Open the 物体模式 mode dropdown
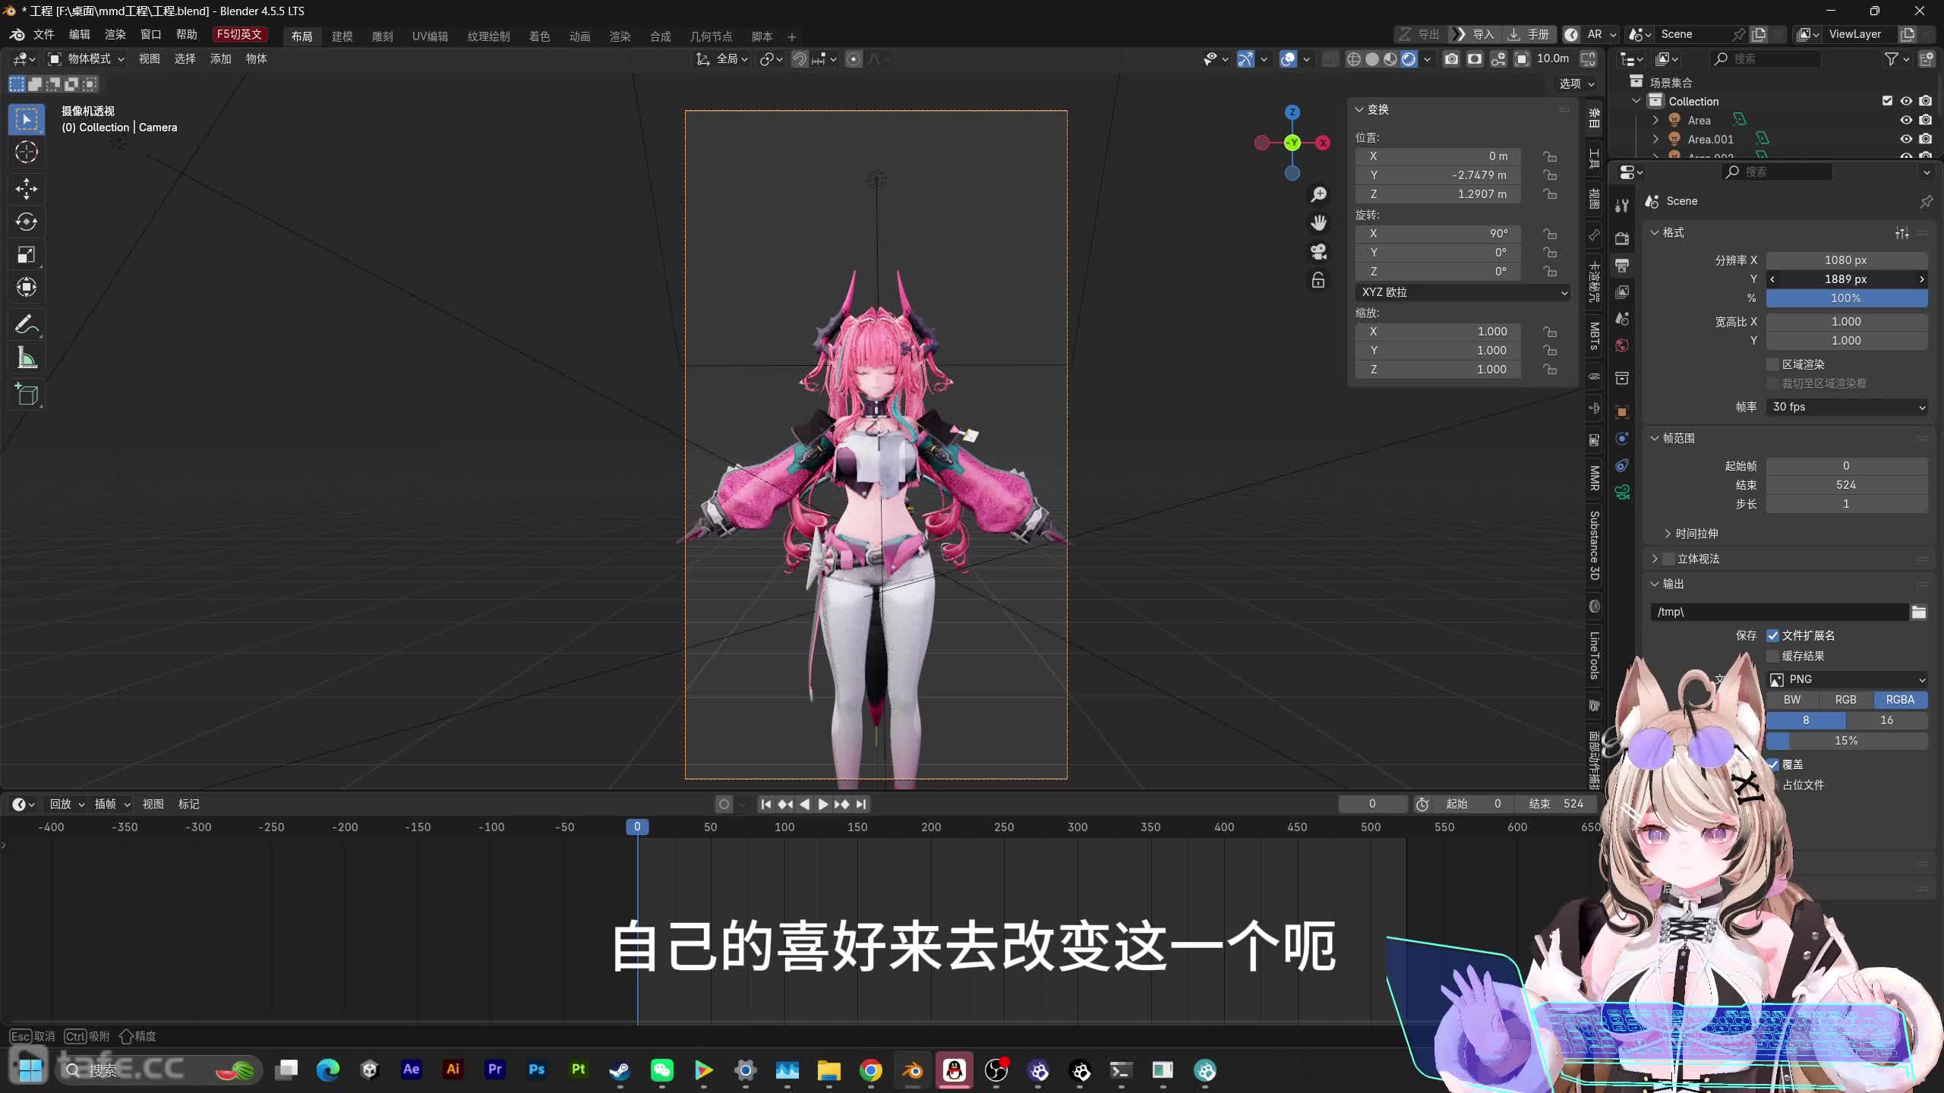 (85, 59)
